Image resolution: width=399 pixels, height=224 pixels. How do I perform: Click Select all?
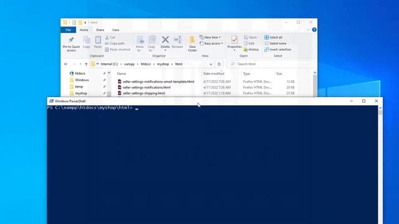[273, 37]
